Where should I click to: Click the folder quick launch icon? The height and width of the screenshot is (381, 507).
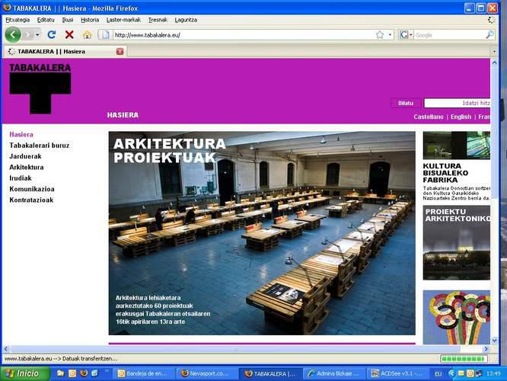(60, 373)
